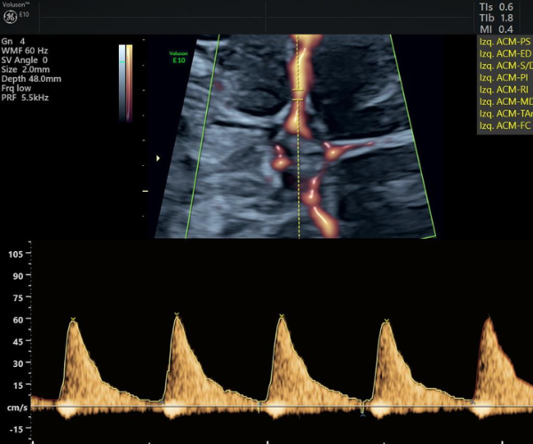Click the Voluson brand label top-left
Viewport: 533px width, 444px height.
[16, 4]
